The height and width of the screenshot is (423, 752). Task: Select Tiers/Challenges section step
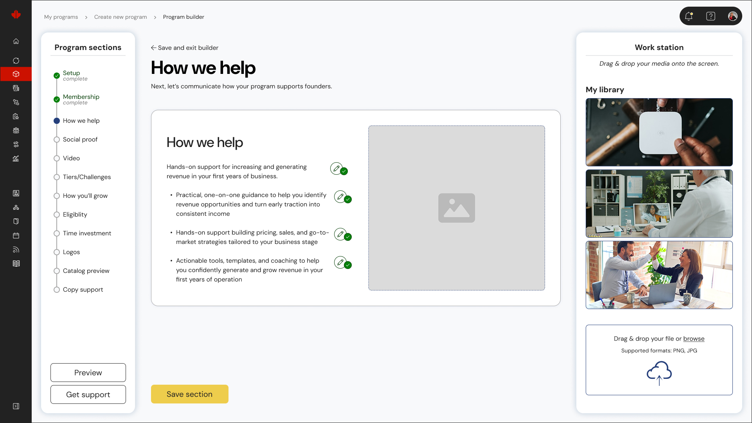[x=87, y=177]
